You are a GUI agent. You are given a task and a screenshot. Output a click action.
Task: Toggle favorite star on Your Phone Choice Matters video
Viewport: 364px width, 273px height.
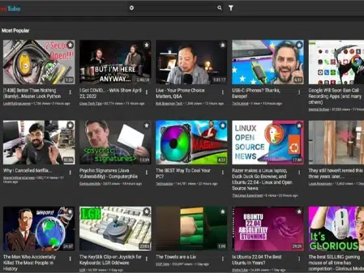pos(222,45)
